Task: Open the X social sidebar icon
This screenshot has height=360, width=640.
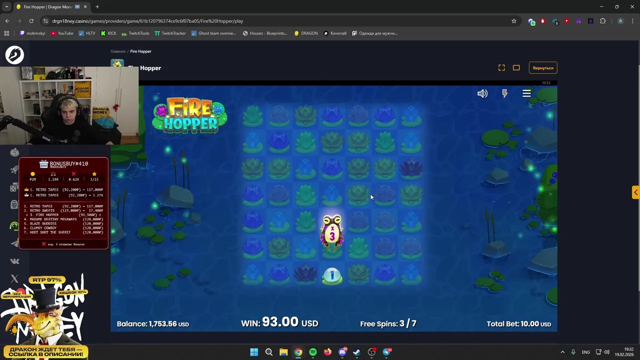Action: coord(14,278)
